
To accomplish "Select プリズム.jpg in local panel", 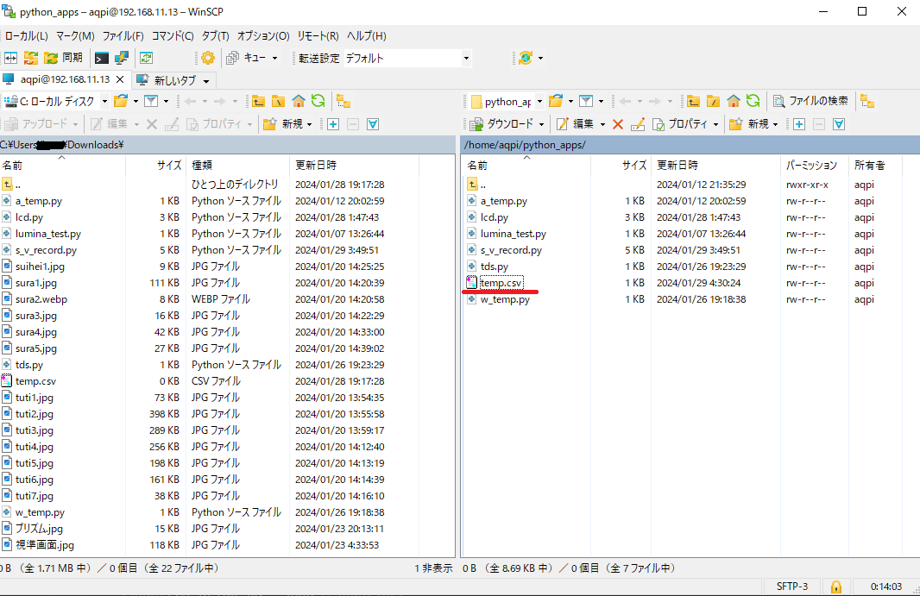I will pyautogui.click(x=39, y=529).
